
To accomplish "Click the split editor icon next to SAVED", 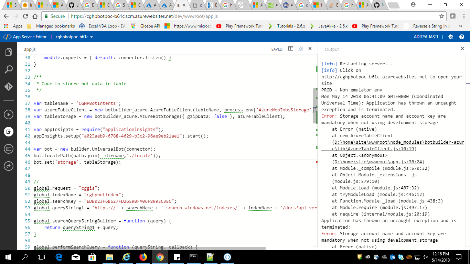I will click(291, 49).
